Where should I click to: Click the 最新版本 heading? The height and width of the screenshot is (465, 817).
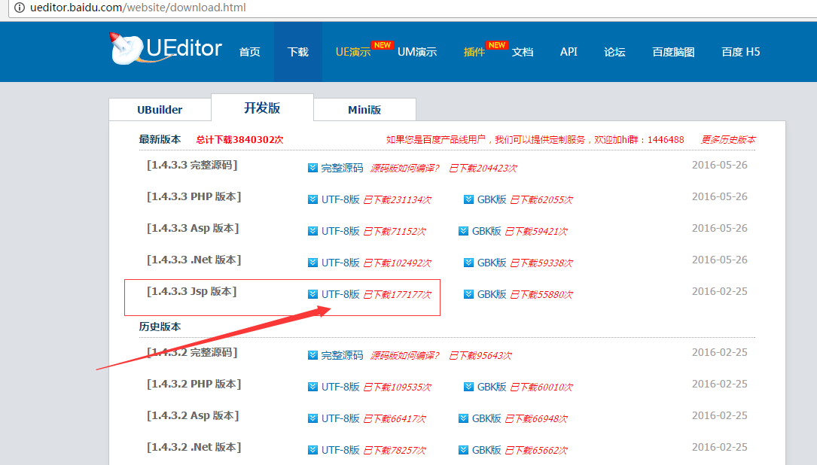160,139
